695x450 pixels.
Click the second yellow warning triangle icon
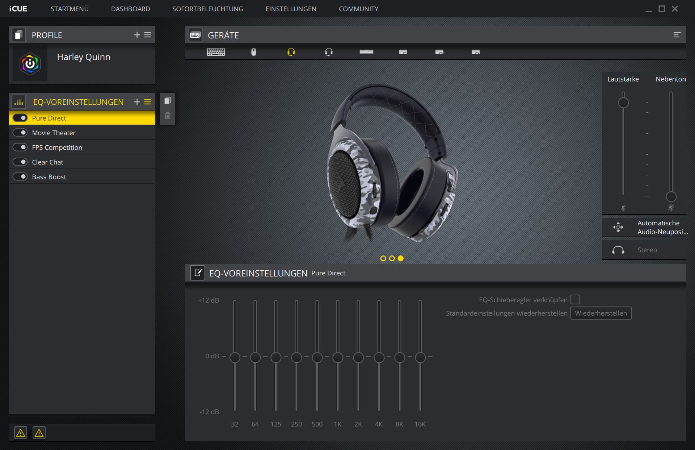click(x=39, y=433)
